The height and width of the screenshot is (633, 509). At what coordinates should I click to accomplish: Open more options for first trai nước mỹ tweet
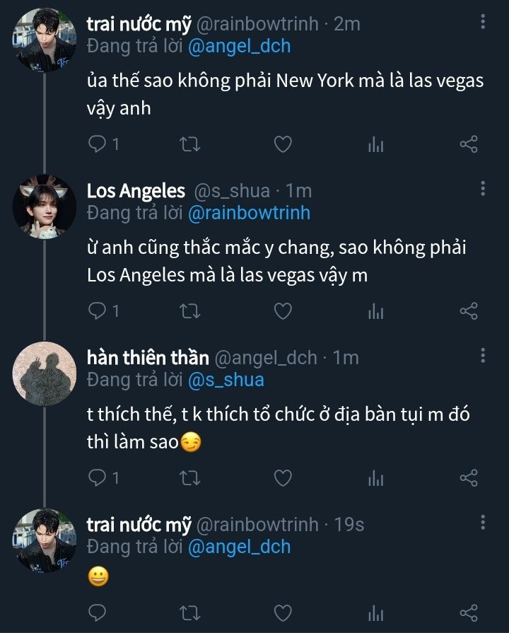pos(483,22)
